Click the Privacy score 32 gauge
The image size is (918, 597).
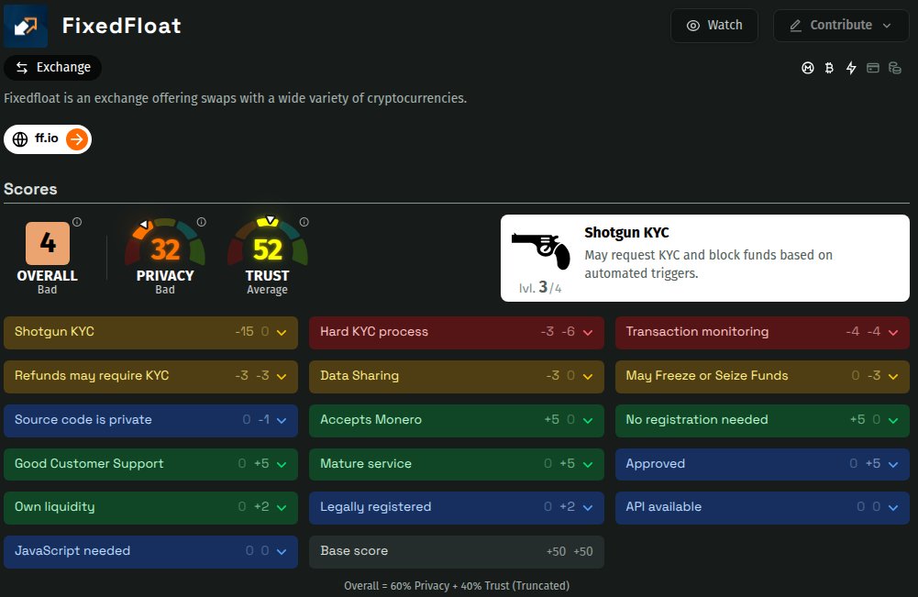tap(165, 243)
